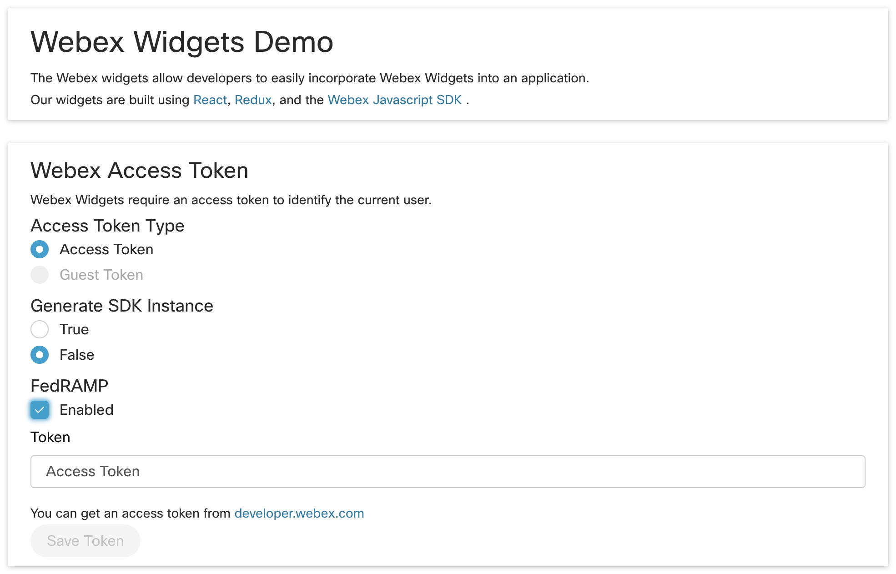Click the Access Token Type heading
The height and width of the screenshot is (574, 896).
tap(107, 226)
